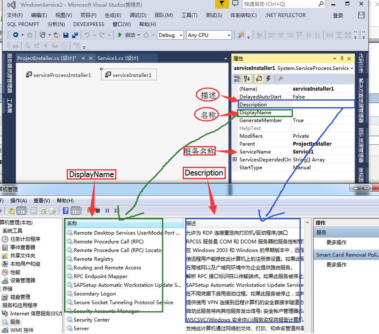Click the 描述 column header
Viewport: 379px width, 334px height.
click(x=244, y=224)
